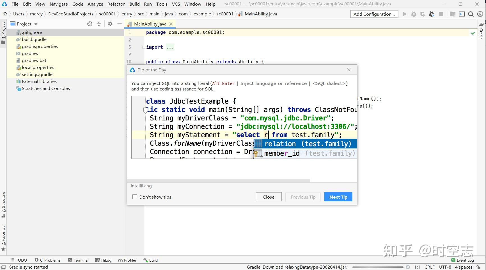Image resolution: width=486 pixels, height=270 pixels.
Task: Select build.gradle in the project tree
Action: (x=34, y=39)
